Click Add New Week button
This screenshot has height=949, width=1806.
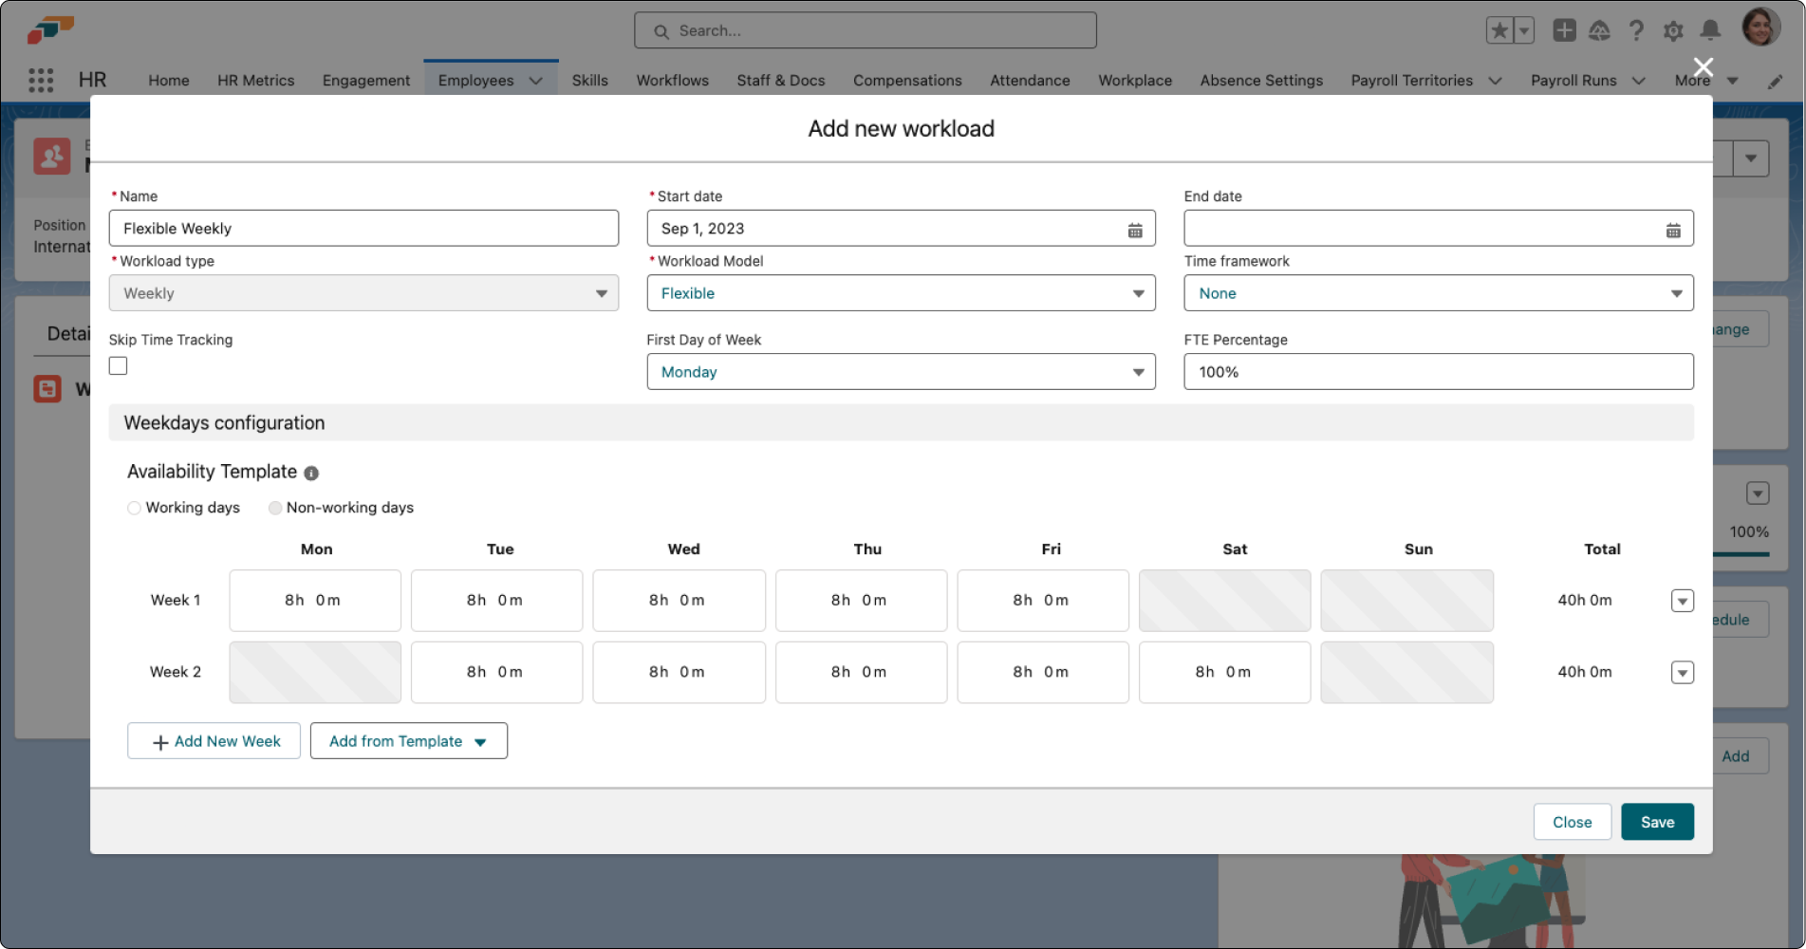click(x=214, y=741)
